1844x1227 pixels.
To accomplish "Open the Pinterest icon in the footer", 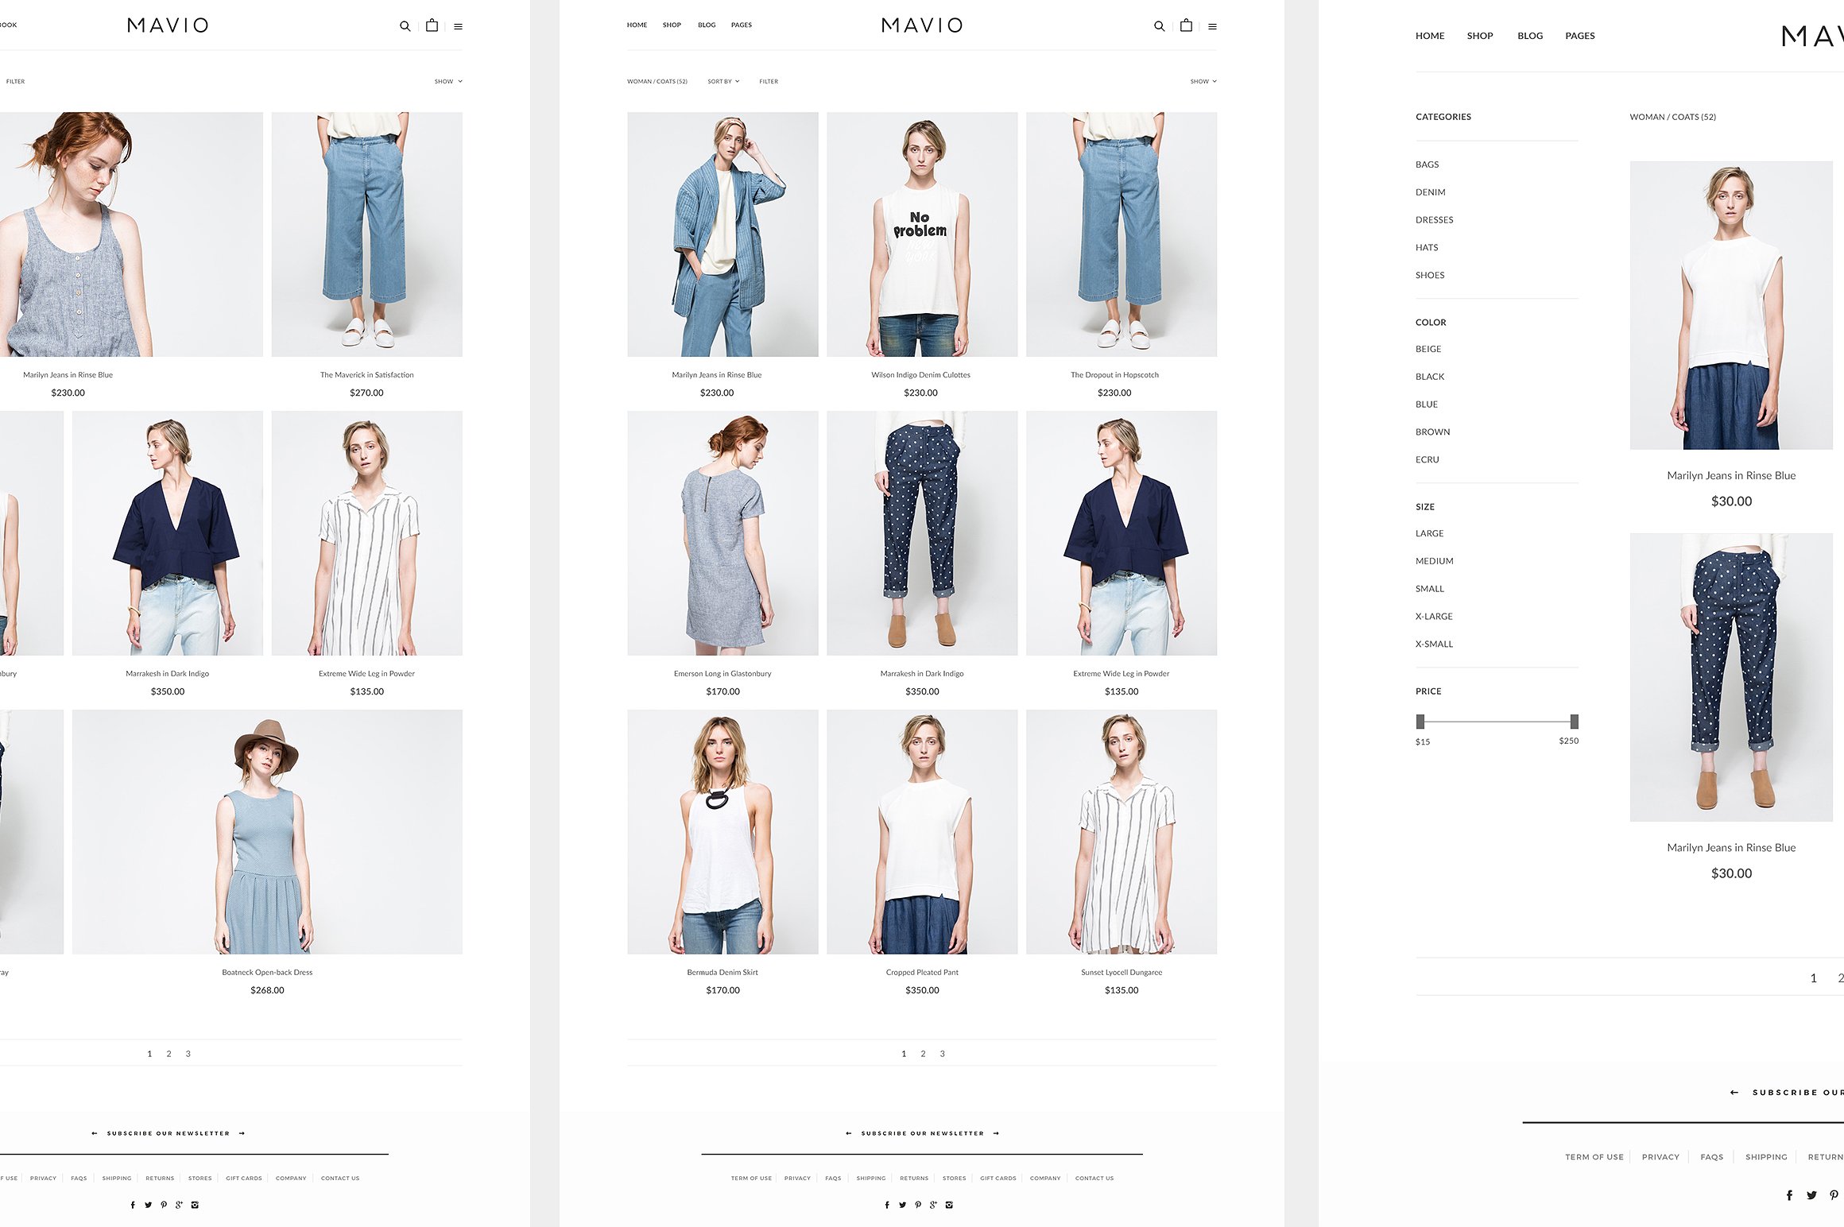I will 919,1205.
